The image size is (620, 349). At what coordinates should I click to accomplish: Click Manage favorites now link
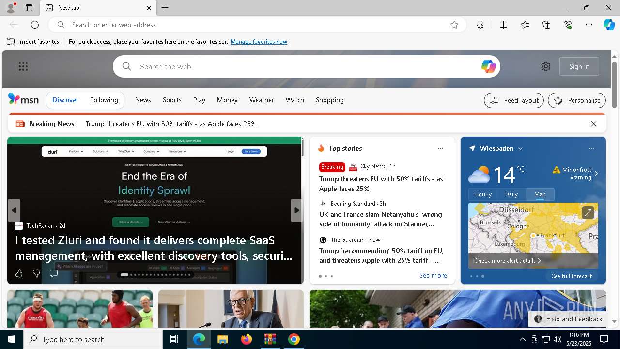click(x=259, y=42)
